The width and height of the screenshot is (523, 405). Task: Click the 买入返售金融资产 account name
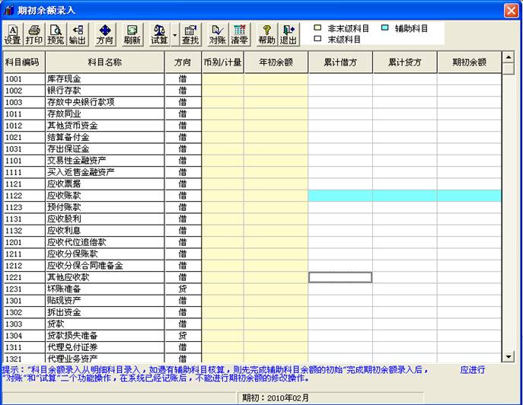(x=81, y=173)
